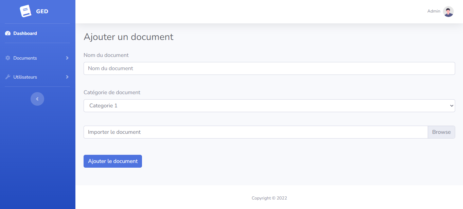Click the Documents gear icon
This screenshot has width=463, height=209.
pyautogui.click(x=8, y=58)
